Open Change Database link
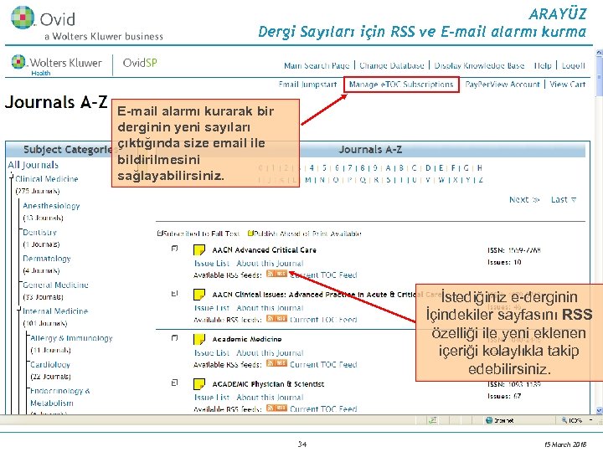 pos(392,66)
